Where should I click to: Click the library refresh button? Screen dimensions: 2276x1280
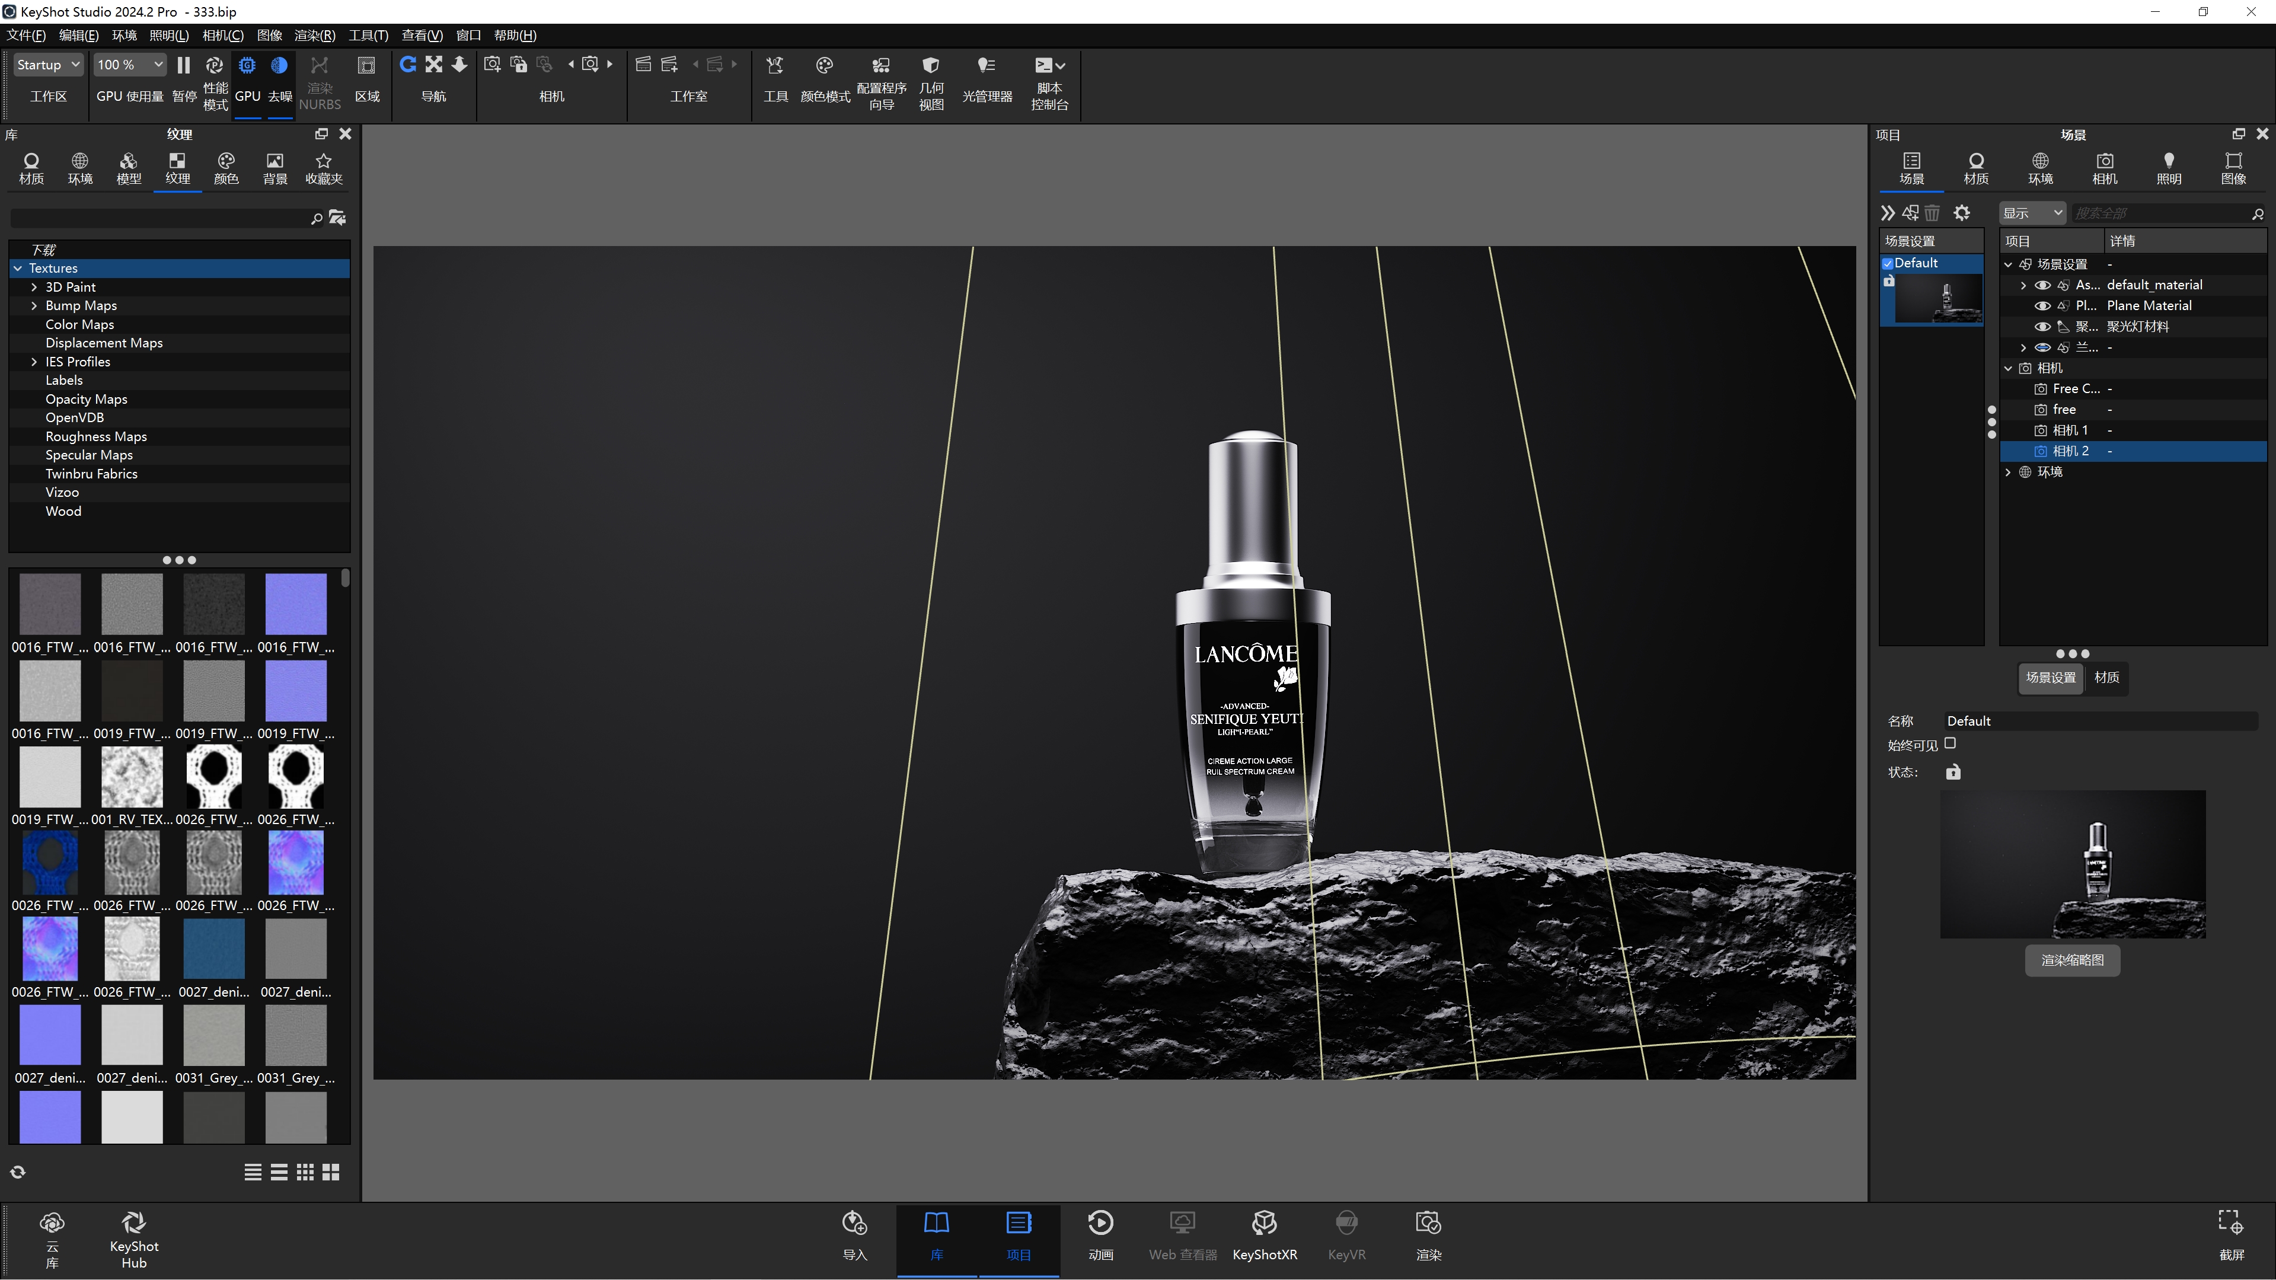click(18, 1172)
